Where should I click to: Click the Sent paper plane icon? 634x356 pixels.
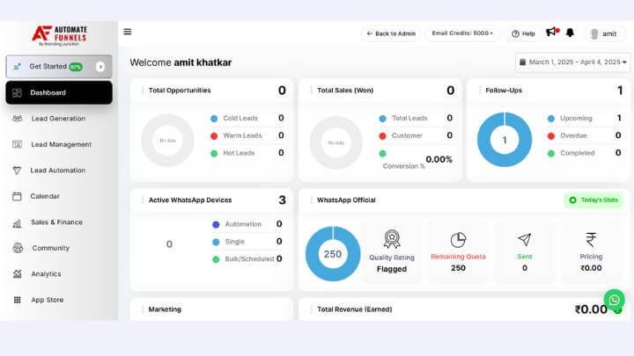click(x=525, y=240)
